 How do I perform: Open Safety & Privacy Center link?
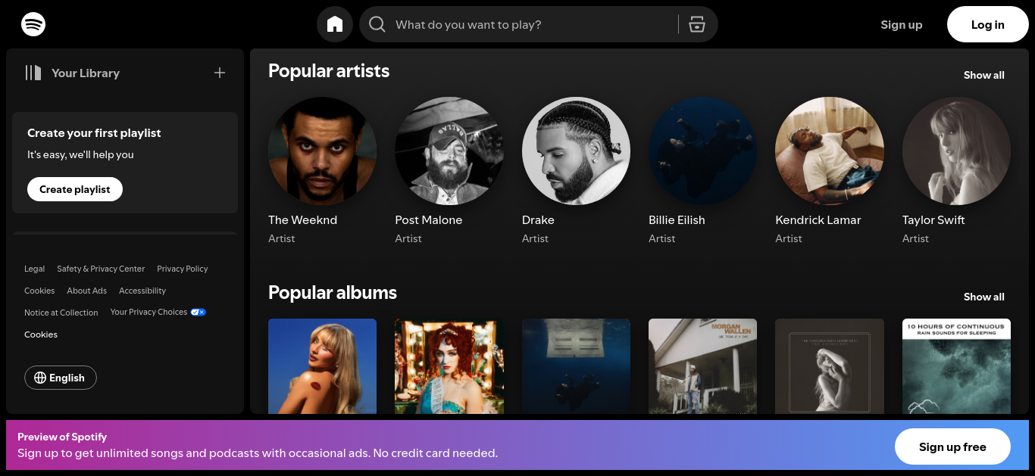click(x=101, y=269)
